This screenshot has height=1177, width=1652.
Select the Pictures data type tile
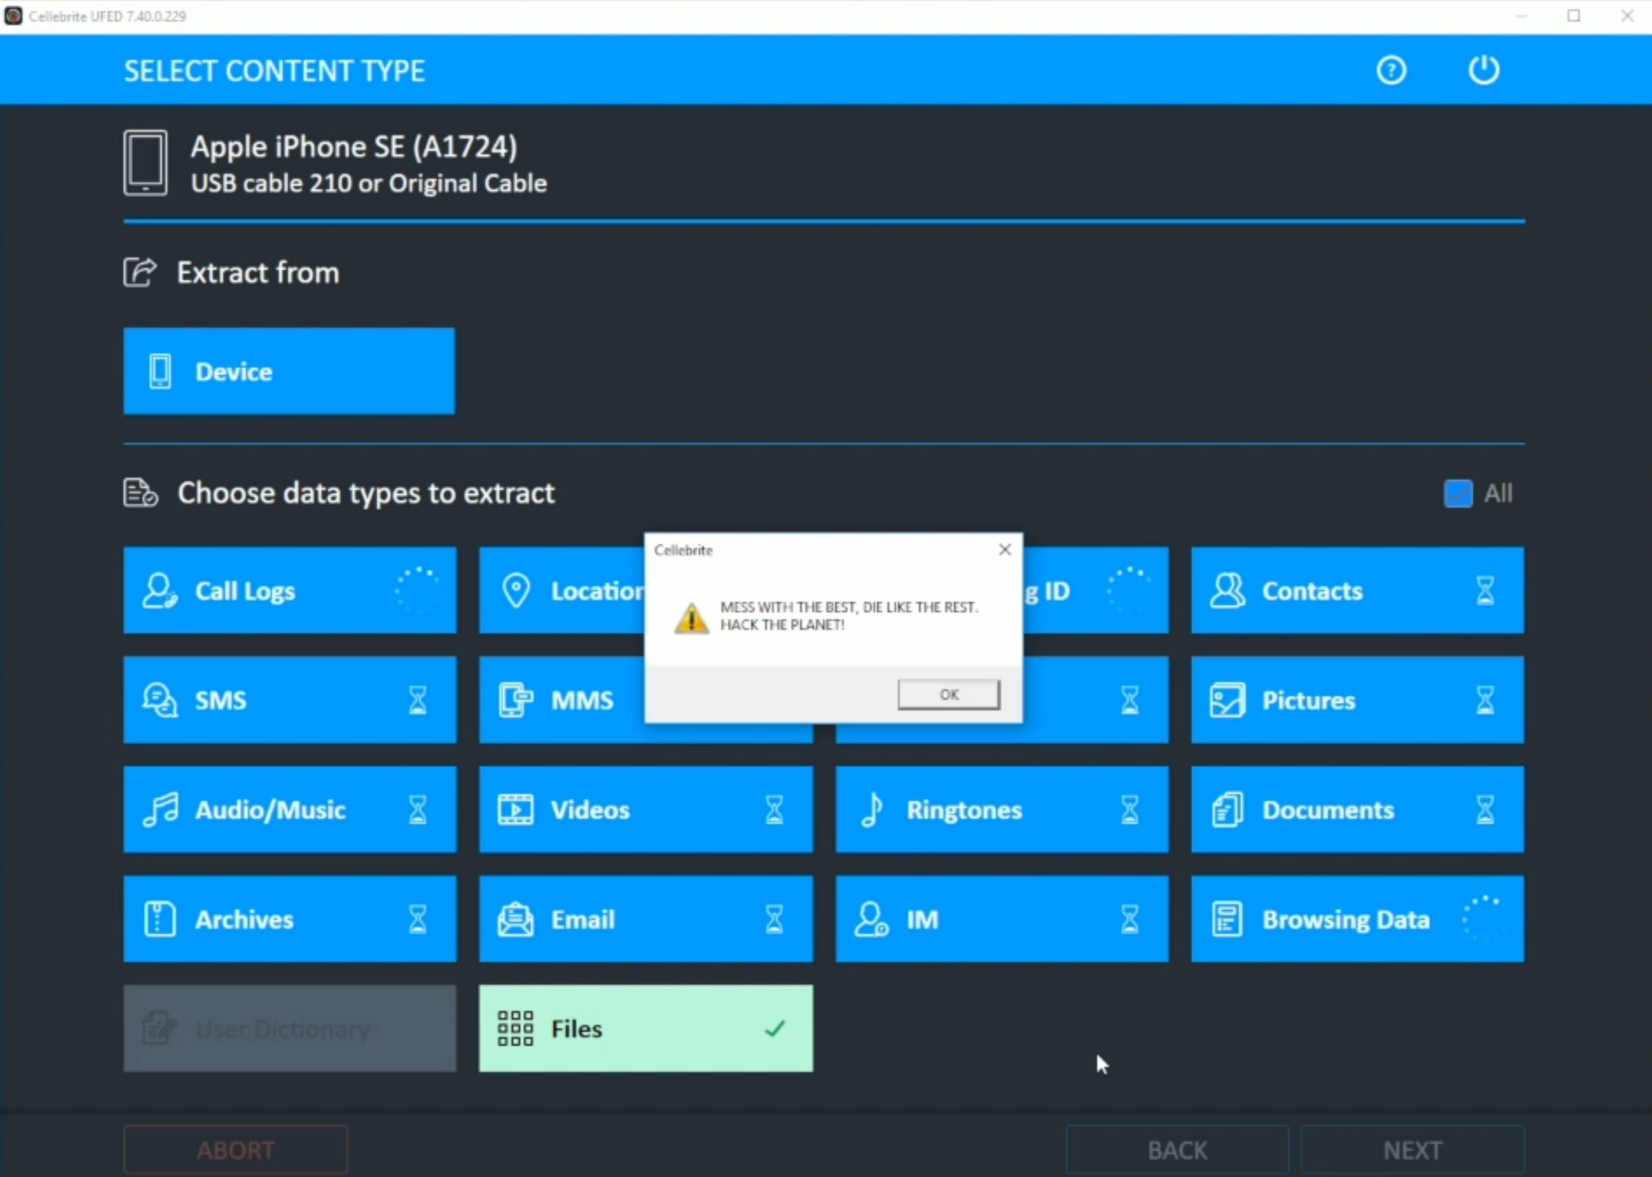1356,700
